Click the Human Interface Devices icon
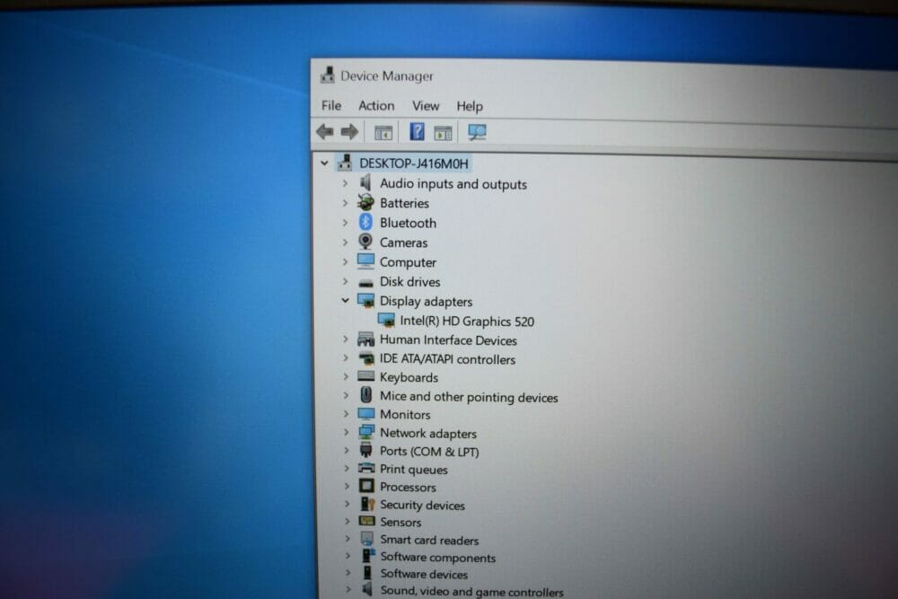 (365, 339)
